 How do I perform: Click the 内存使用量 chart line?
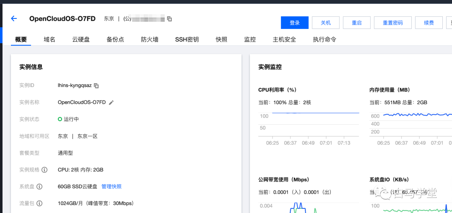click(417, 115)
